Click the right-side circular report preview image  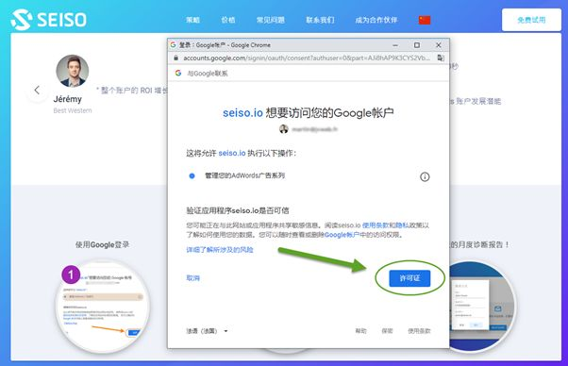482,306
